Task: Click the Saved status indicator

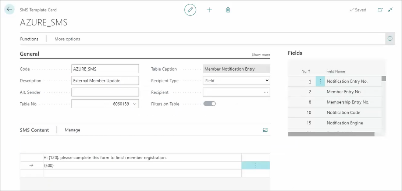Action: click(x=358, y=10)
